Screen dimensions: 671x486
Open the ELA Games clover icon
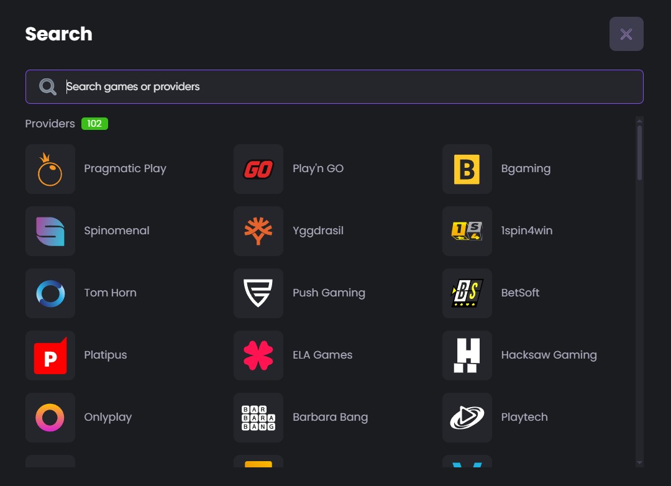tap(258, 355)
